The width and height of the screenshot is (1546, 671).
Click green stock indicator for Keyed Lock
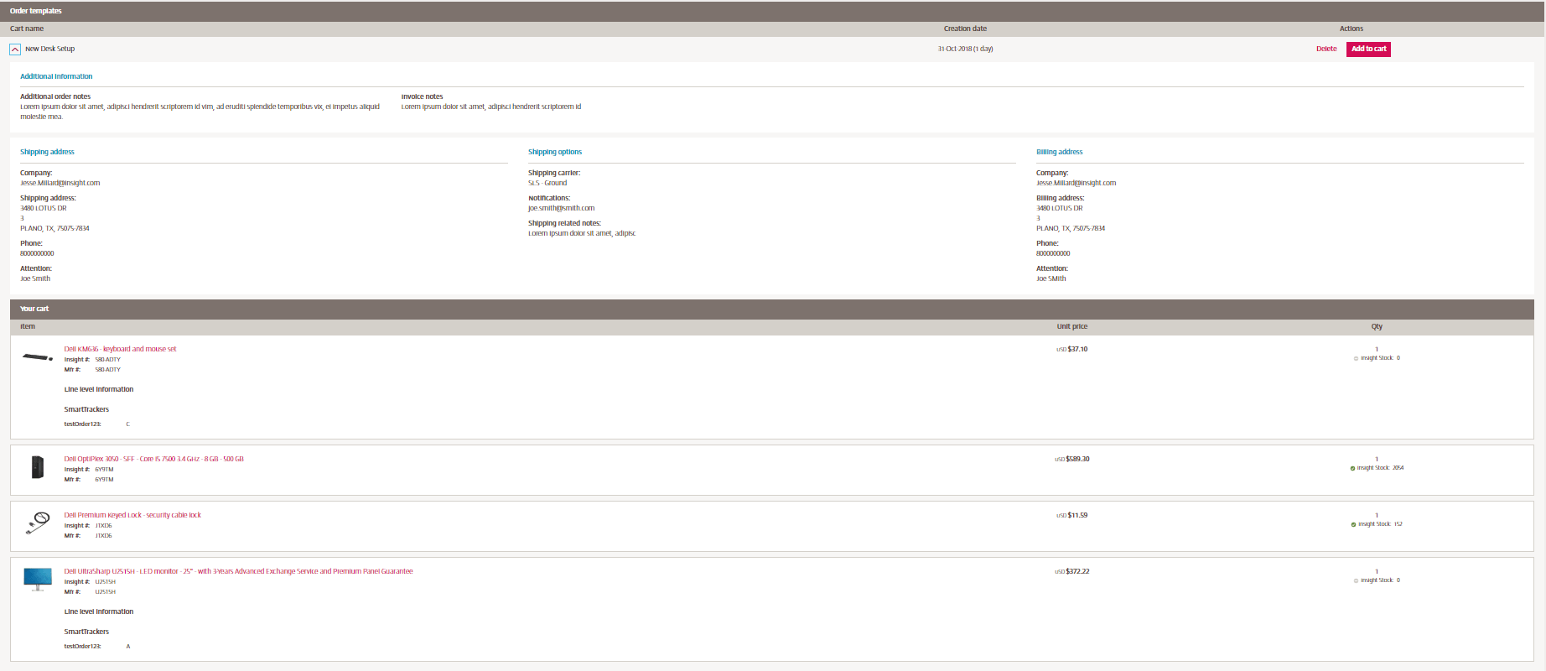tap(1353, 524)
